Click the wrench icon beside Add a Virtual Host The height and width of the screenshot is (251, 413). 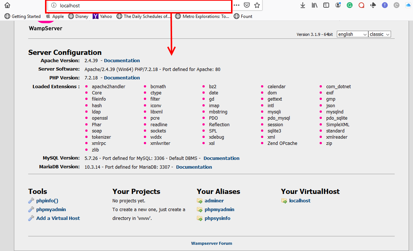(x=31, y=218)
